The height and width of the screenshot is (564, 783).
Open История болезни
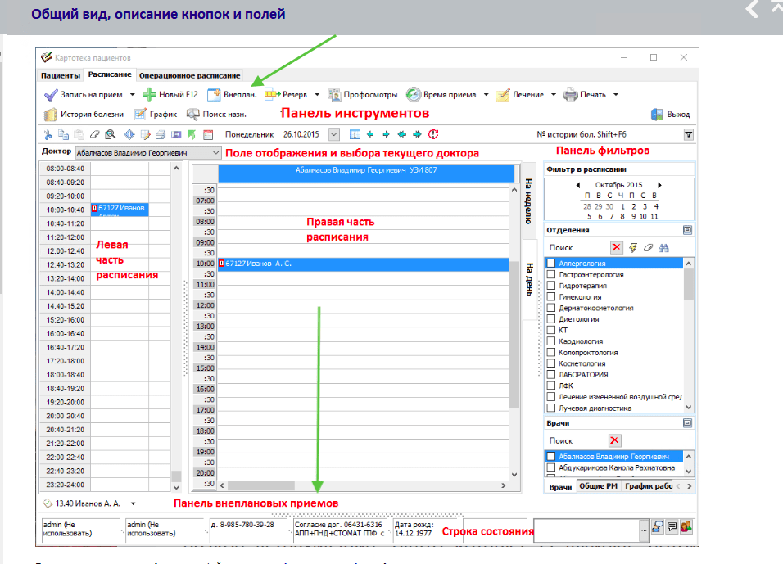point(84,115)
